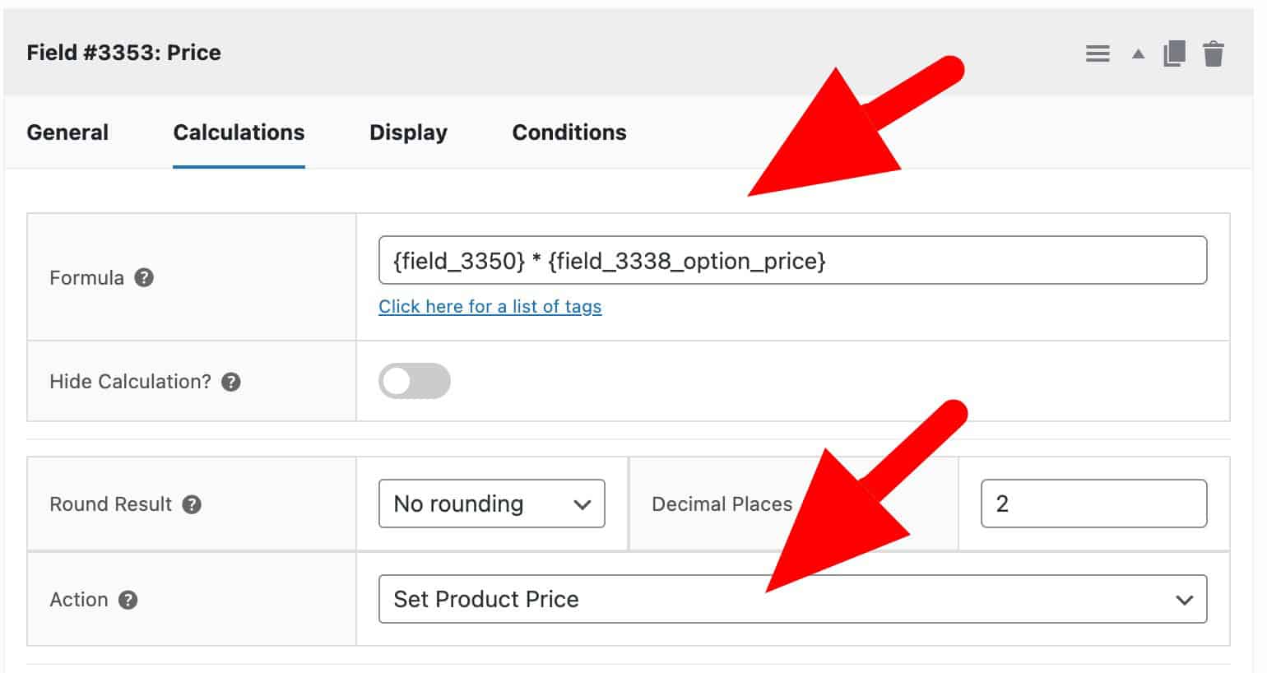Open the Action dropdown showing Set Product Price
This screenshot has height=673, width=1267.
pos(792,599)
